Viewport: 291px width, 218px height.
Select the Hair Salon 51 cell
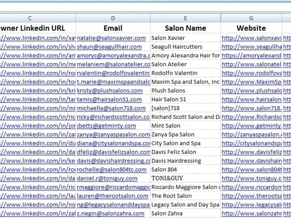pyautogui.click(x=185, y=99)
